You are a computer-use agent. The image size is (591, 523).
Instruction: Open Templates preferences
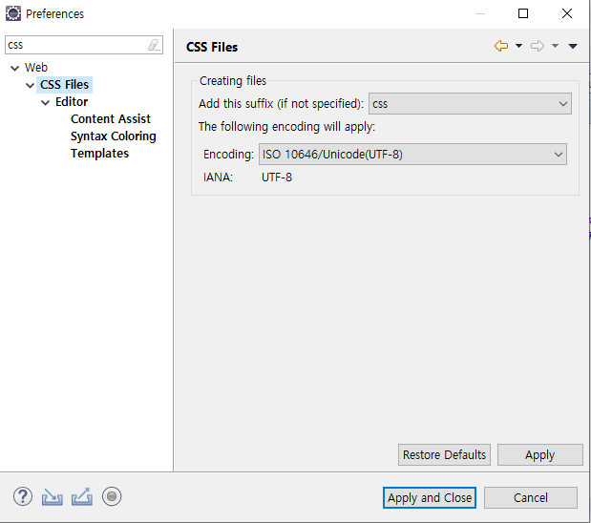pos(100,154)
